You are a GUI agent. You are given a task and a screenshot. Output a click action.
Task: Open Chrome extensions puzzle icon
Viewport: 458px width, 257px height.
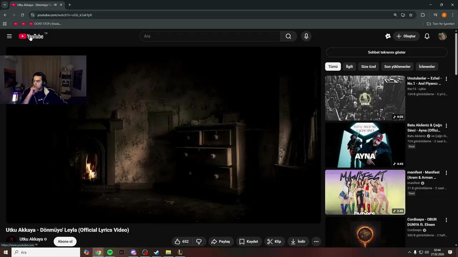(423, 15)
